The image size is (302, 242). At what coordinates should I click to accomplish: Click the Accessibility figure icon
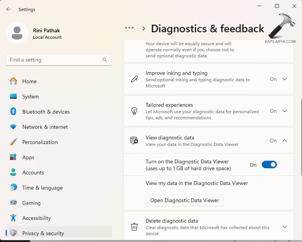[x=13, y=218]
